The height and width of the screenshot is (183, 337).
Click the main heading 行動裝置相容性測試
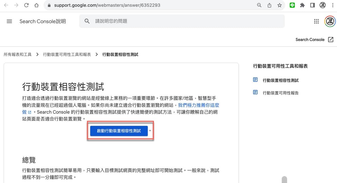pyautogui.click(x=63, y=87)
